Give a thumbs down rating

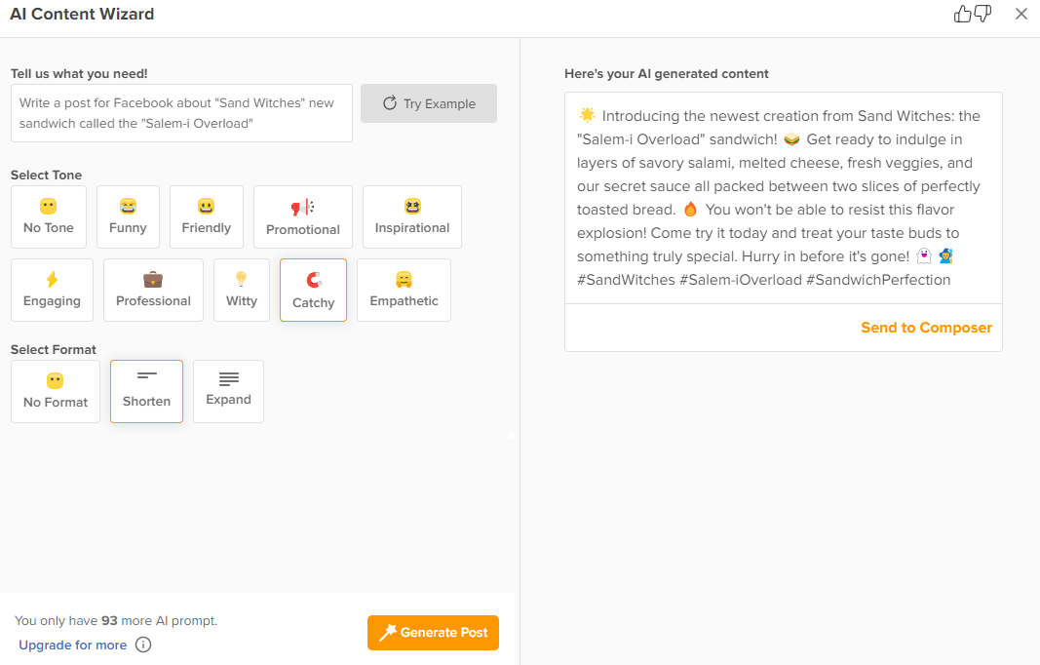click(984, 14)
